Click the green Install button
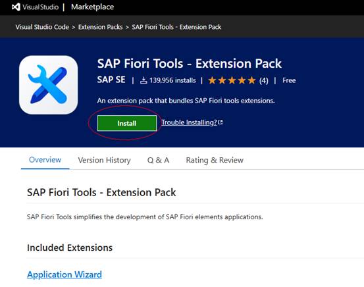The image size is (364, 287). click(x=127, y=123)
